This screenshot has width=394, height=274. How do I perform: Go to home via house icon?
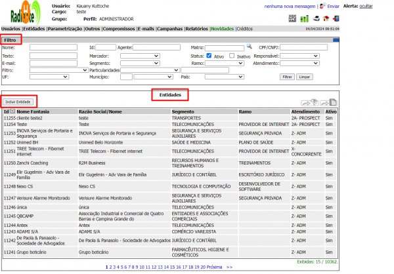pos(324,18)
